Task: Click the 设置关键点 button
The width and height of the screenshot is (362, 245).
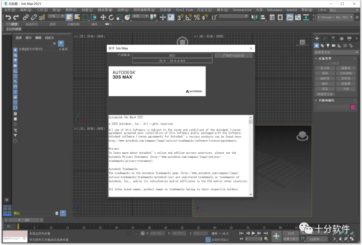Action: (x=291, y=239)
